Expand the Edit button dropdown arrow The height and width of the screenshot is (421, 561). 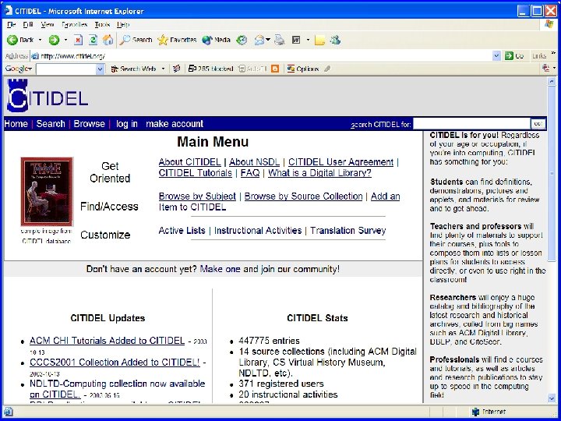308,40
